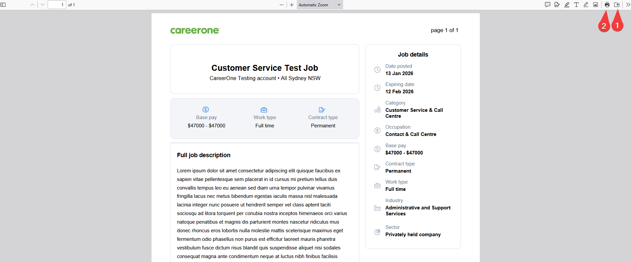Click 'Full time' in the summary card

coord(265,126)
